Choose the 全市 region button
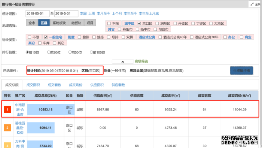Viewport: 262px width, 148px height. [x=32, y=23]
